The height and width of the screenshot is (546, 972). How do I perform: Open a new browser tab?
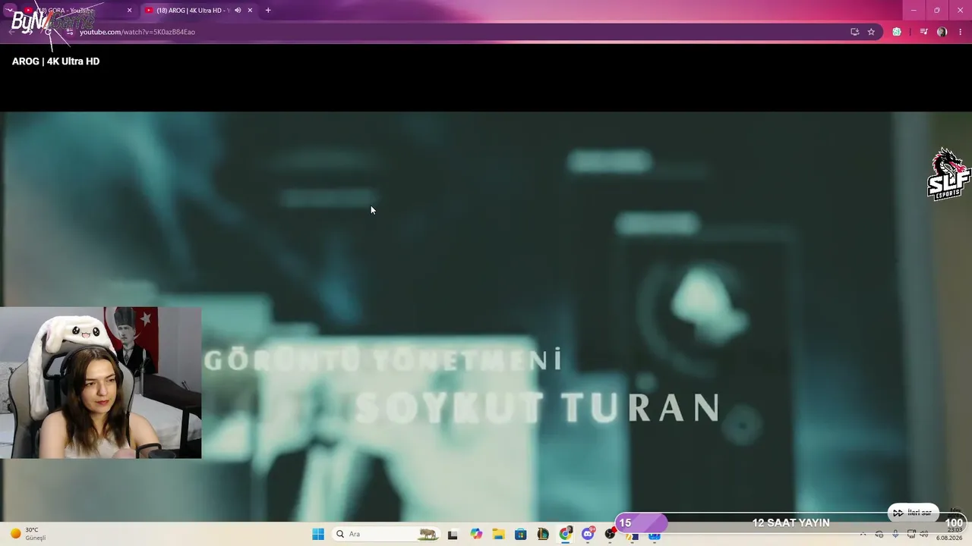268,11
